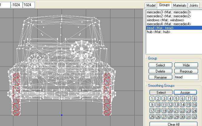This screenshot has height=126, width=202.
Task: Toggle smoothing group 1
Action: coord(152,99)
